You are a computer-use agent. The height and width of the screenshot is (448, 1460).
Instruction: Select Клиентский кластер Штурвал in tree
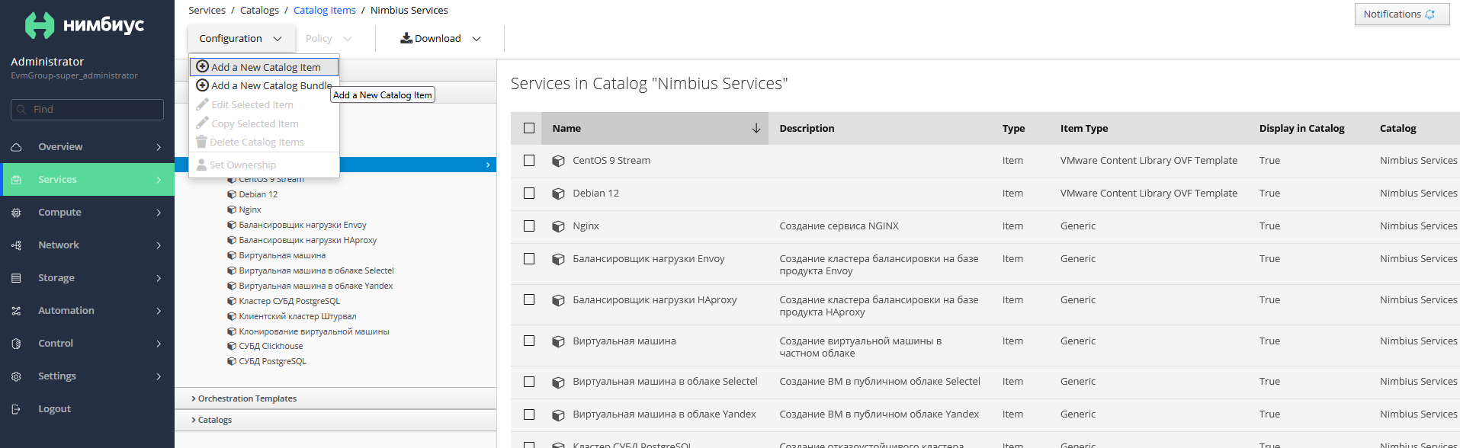297,316
